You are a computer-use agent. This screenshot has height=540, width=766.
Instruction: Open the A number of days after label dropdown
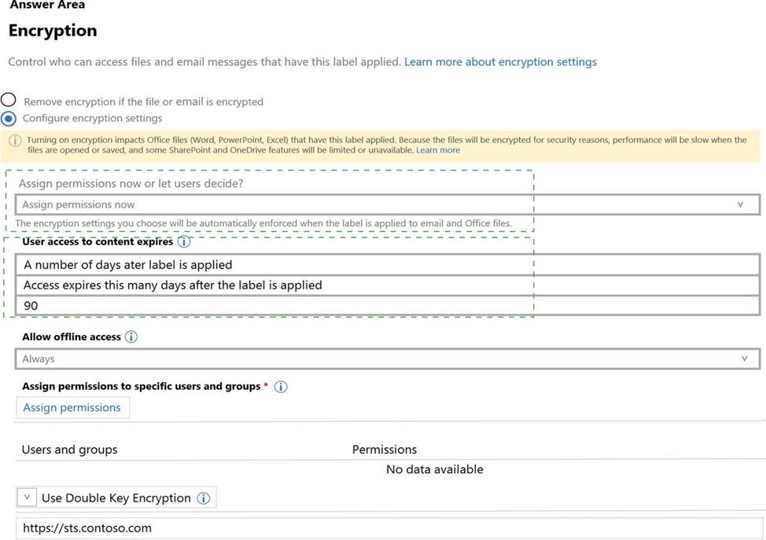click(x=387, y=265)
